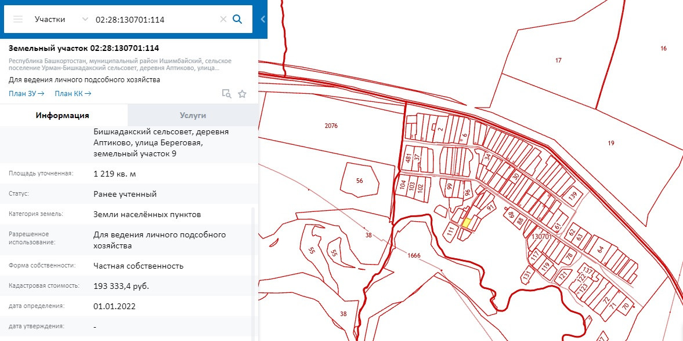
Task: Select parcel 56 on the map
Action: (359, 181)
